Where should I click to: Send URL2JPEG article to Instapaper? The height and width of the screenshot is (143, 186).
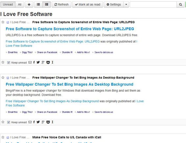tap(53, 62)
